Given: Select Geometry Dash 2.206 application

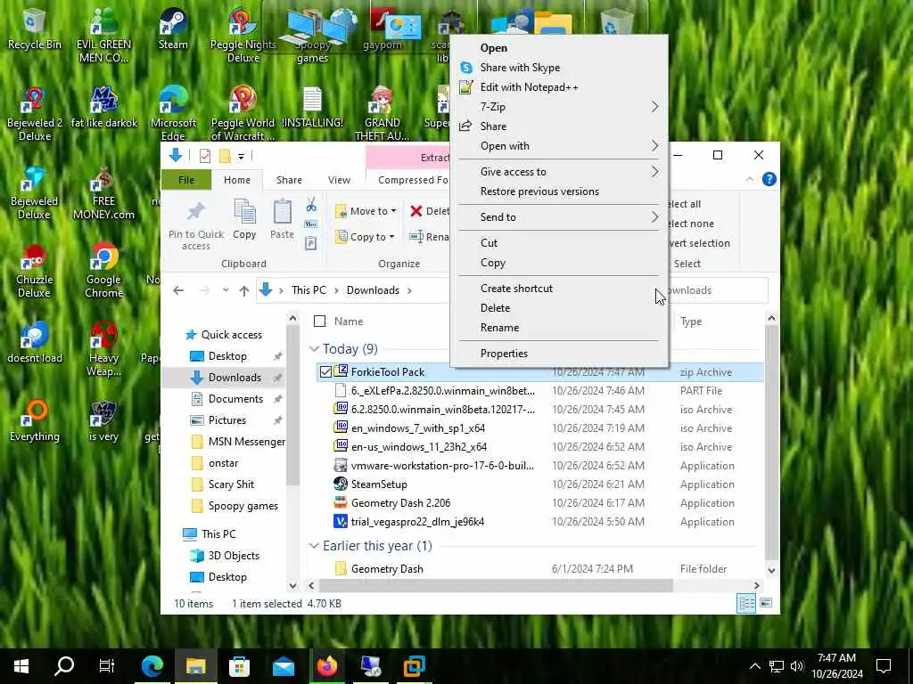Looking at the screenshot, I should (400, 502).
